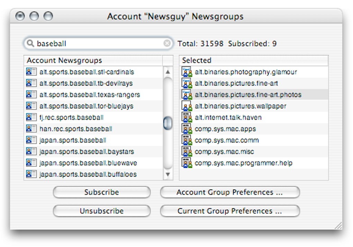Click newsgroup icon beside fj.rec.sports.baseball

click(x=31, y=117)
